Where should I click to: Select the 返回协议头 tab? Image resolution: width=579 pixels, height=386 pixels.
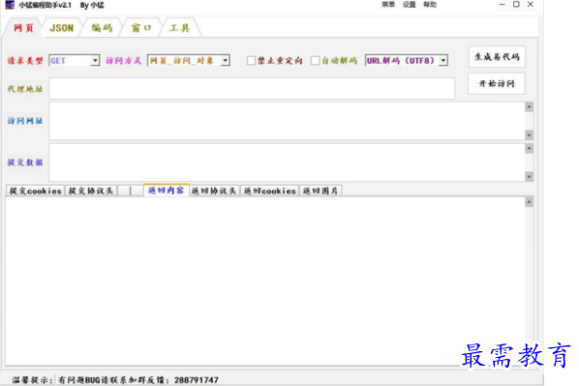[214, 191]
